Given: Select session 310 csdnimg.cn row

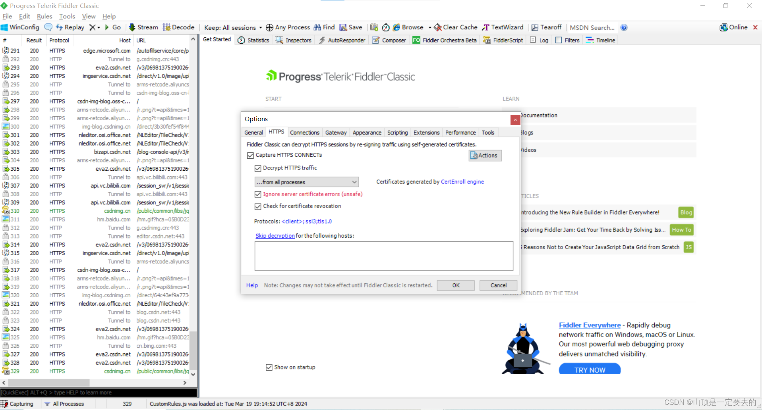Looking at the screenshot, I should click(95, 211).
